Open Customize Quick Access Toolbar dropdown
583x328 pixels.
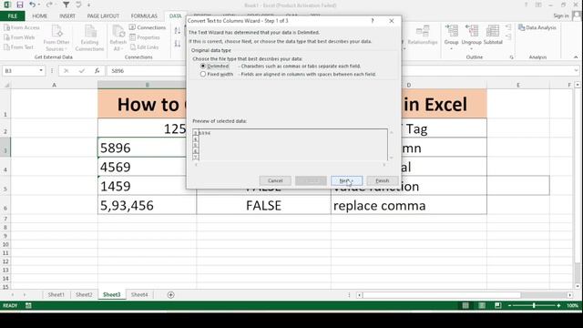tap(89, 5)
